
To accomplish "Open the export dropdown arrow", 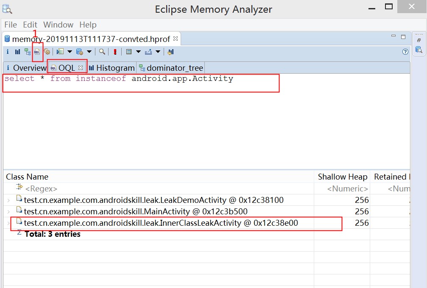I will coord(158,52).
